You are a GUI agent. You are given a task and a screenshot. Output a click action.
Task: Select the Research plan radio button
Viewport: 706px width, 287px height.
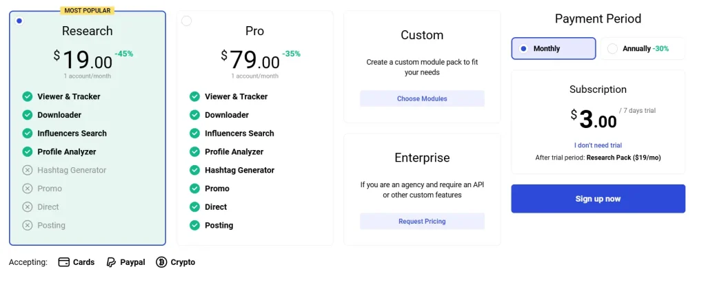tap(19, 21)
